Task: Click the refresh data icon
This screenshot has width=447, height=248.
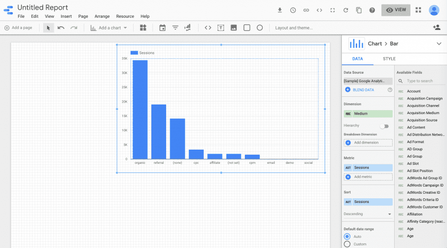Action: tap(346, 10)
